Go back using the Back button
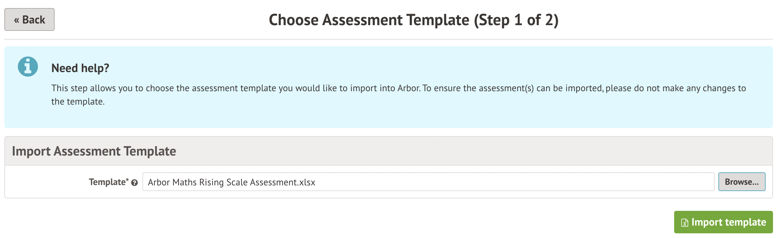Image resolution: width=776 pixels, height=238 pixels. click(x=29, y=20)
